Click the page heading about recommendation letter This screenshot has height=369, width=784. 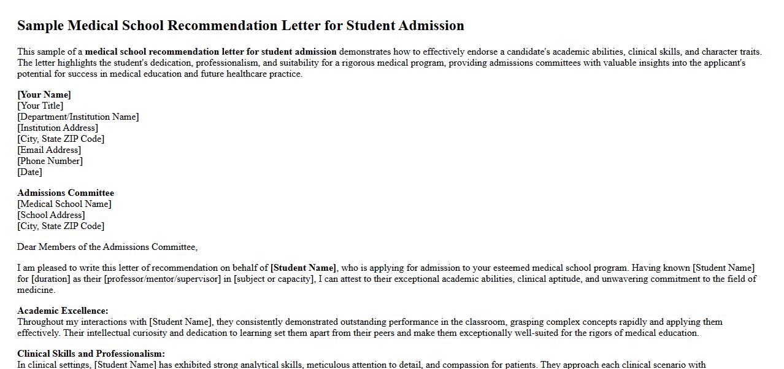pyautogui.click(x=240, y=26)
